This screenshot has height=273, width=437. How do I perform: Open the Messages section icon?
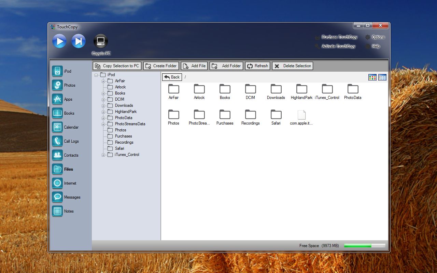[57, 197]
